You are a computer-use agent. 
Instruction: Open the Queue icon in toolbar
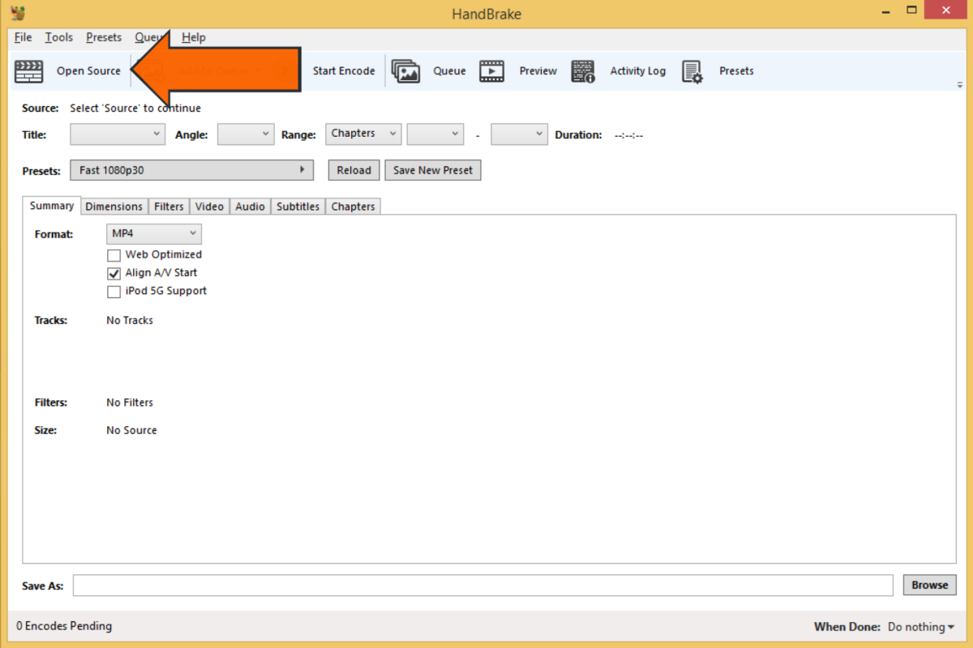(x=406, y=71)
